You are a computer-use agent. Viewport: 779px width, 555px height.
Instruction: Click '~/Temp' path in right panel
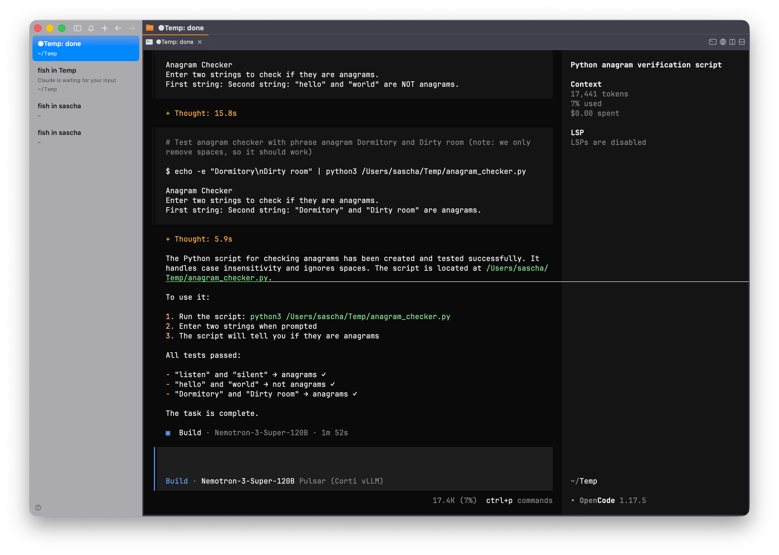point(584,481)
